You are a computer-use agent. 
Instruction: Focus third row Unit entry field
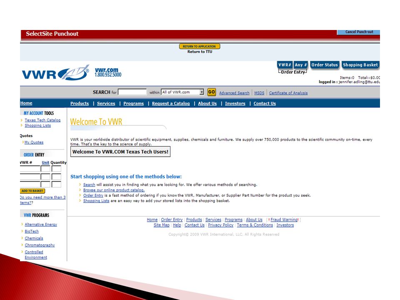(45, 184)
